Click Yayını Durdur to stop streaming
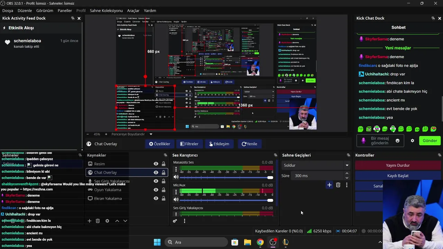 [398, 165]
